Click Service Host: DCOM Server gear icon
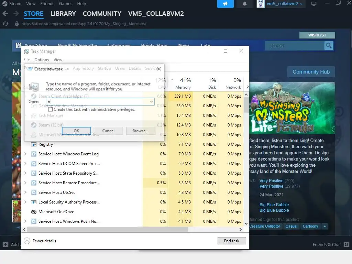The height and width of the screenshot is (264, 352). [33, 164]
